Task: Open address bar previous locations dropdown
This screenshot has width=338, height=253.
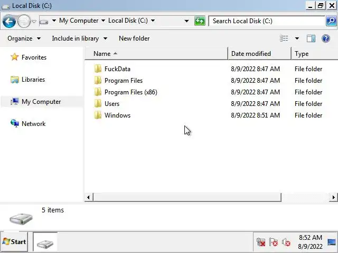Action: point(186,21)
